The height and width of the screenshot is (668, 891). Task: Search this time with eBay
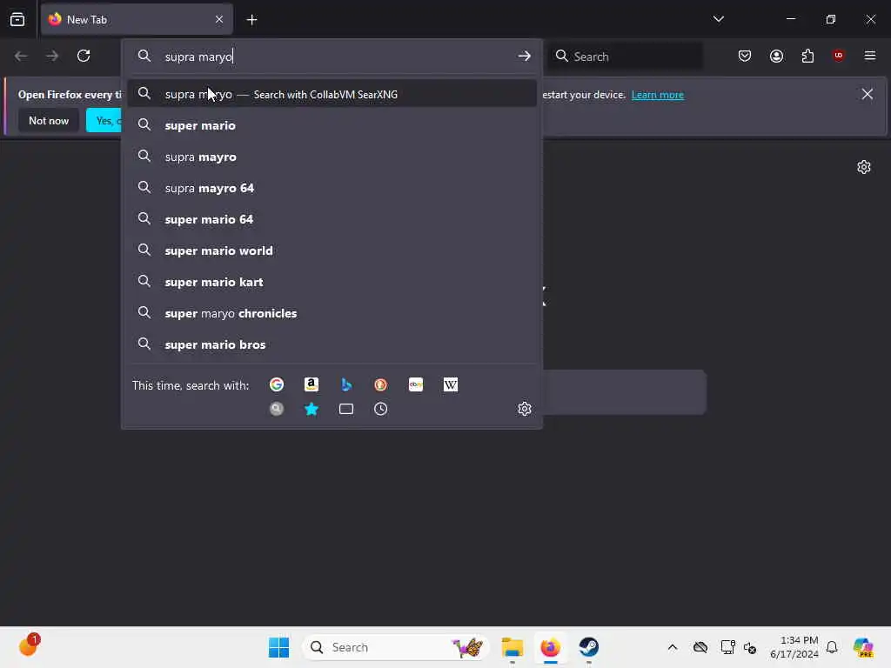pyautogui.click(x=416, y=384)
